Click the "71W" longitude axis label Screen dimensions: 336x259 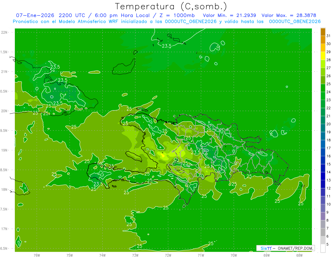(x=201, y=255)
